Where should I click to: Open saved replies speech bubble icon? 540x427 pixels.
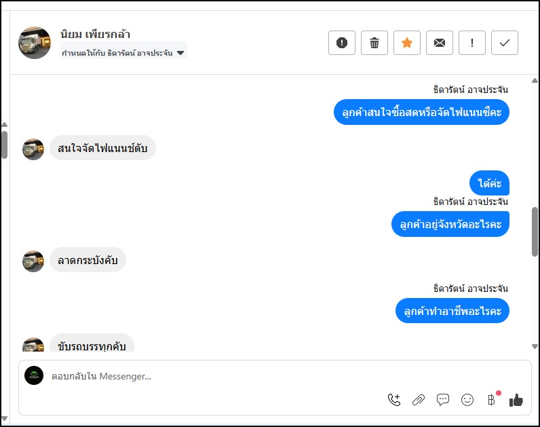coord(443,400)
